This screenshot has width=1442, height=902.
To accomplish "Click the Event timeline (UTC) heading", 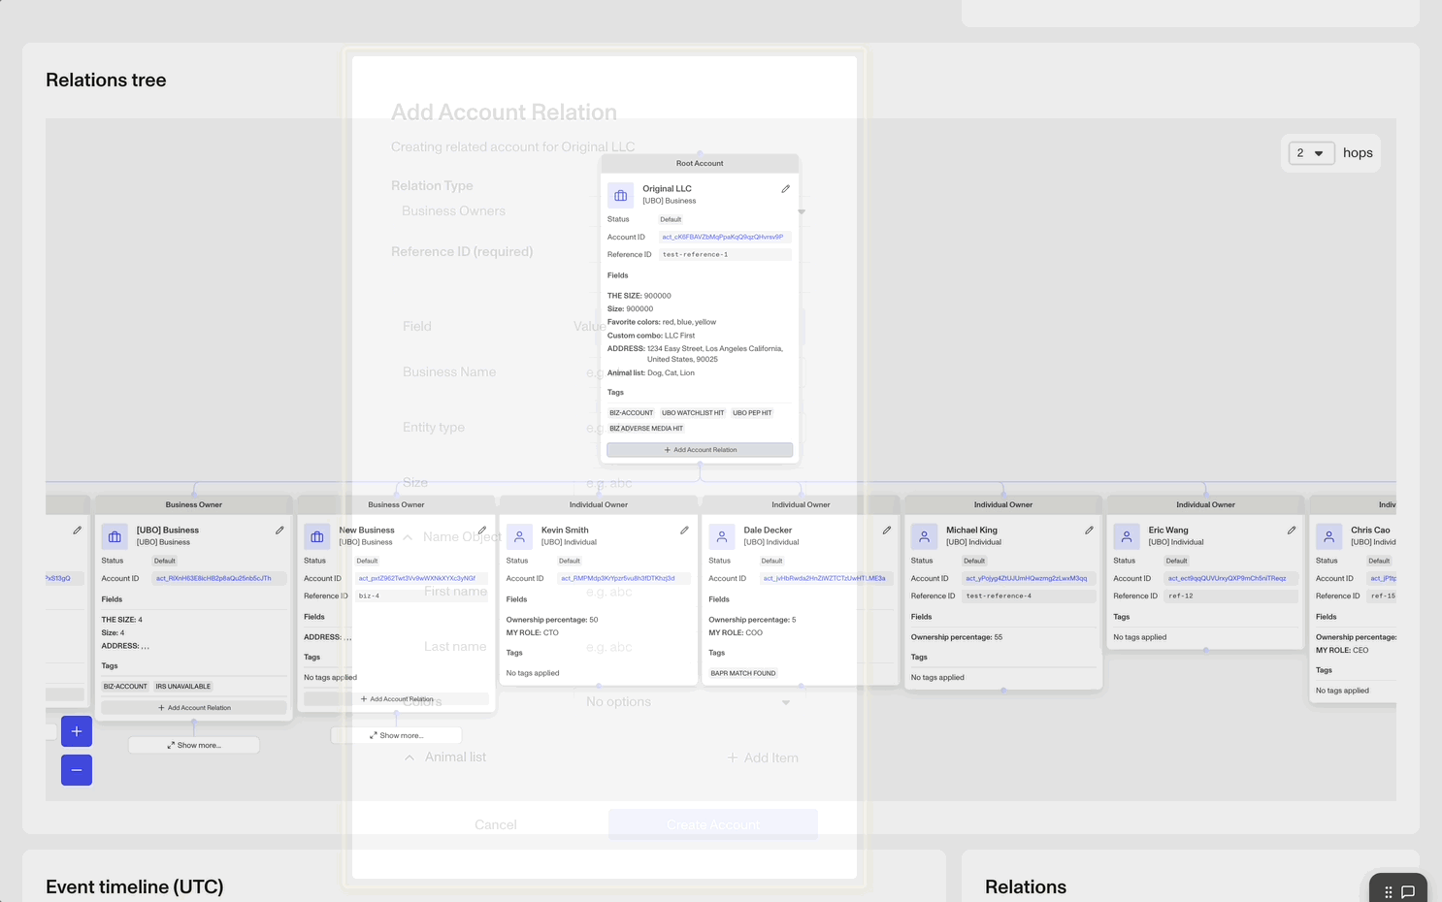I will [135, 887].
